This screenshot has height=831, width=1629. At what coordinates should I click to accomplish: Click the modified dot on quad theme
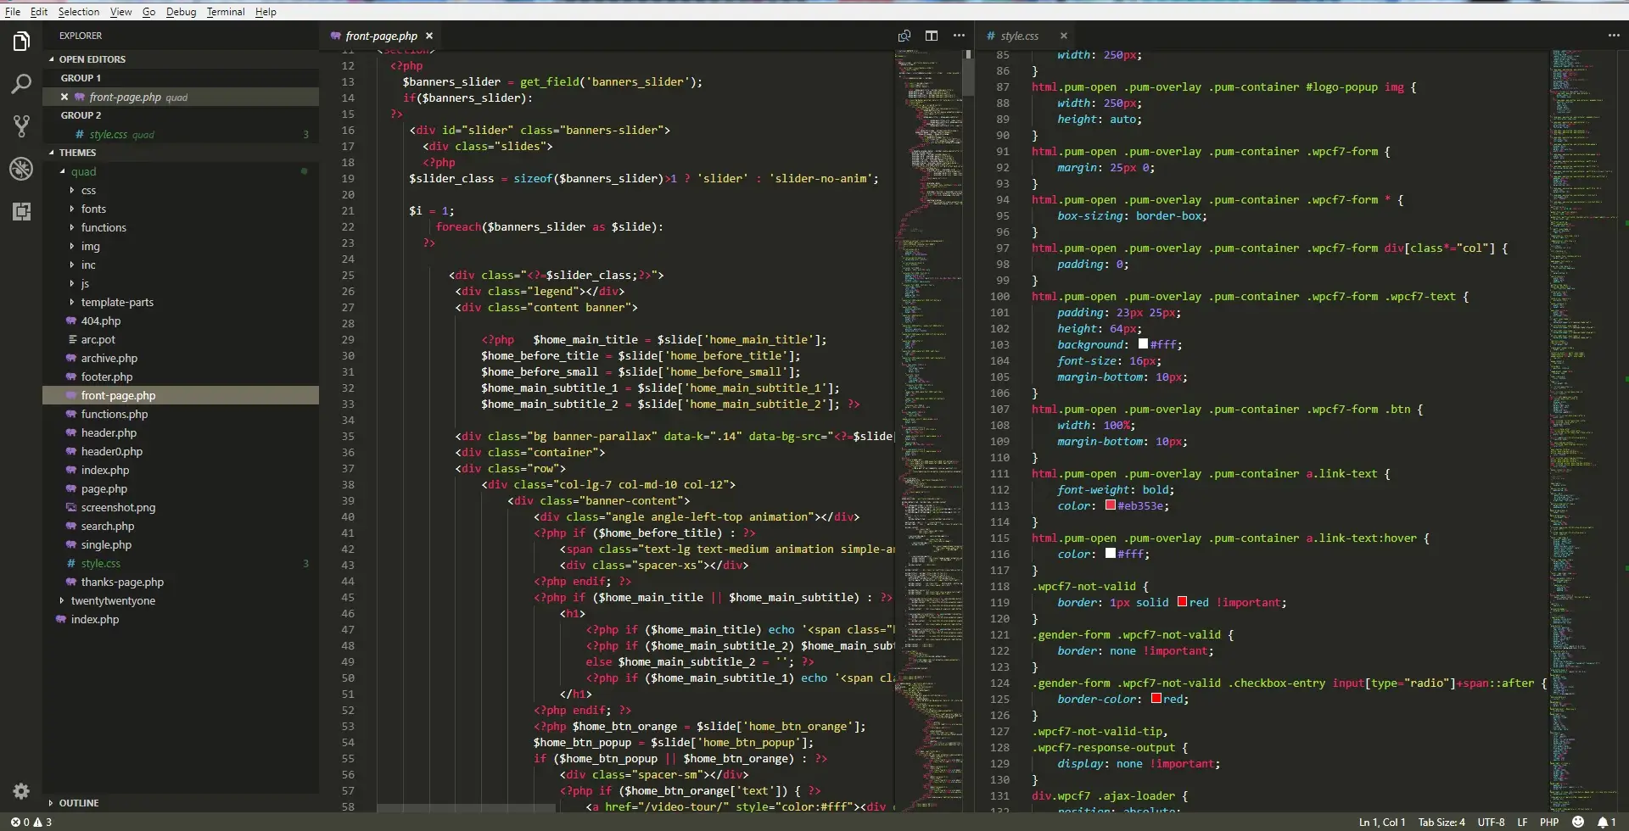[x=305, y=171]
